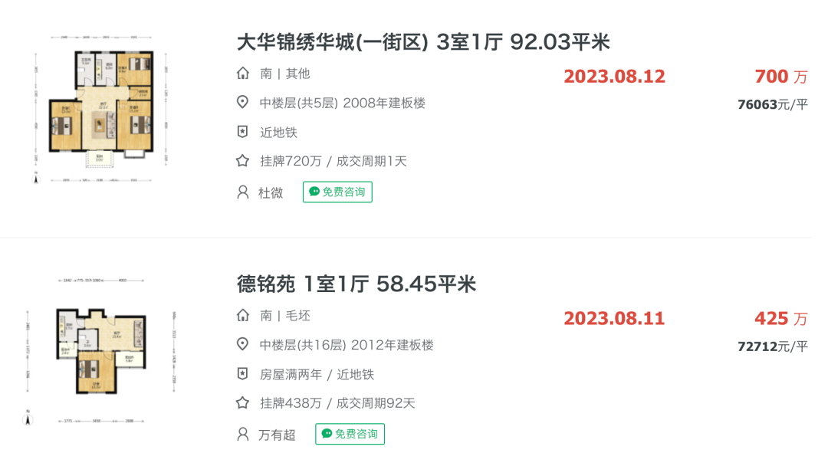Click the person icon next to 万有超
Screen dimensions: 828x476
tap(242, 435)
